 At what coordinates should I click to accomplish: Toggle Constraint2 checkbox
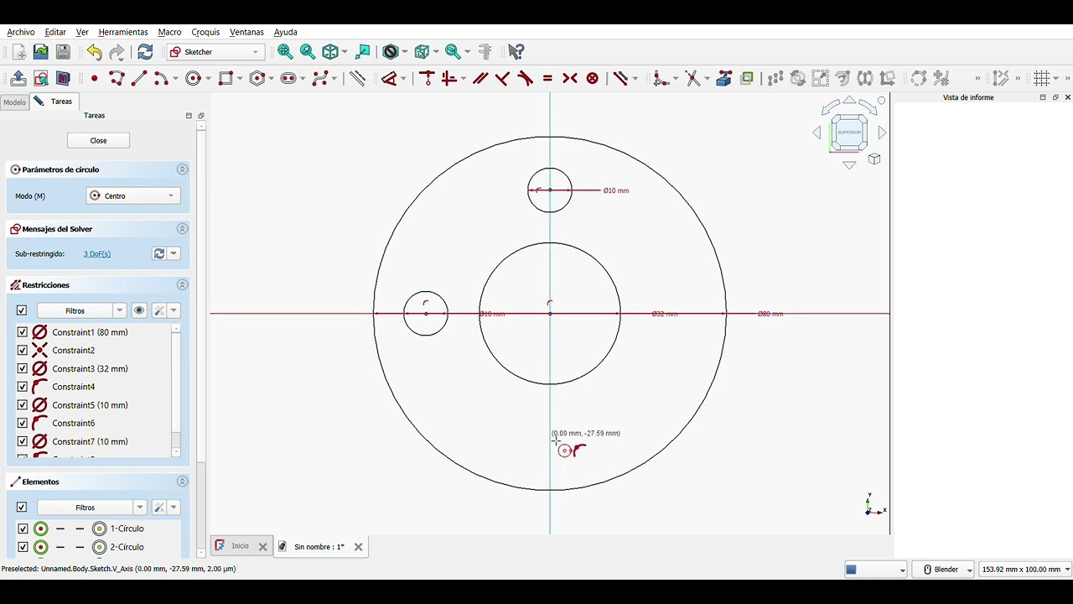(23, 351)
